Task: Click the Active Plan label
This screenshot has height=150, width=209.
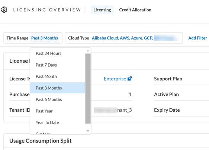Action: (x=166, y=94)
